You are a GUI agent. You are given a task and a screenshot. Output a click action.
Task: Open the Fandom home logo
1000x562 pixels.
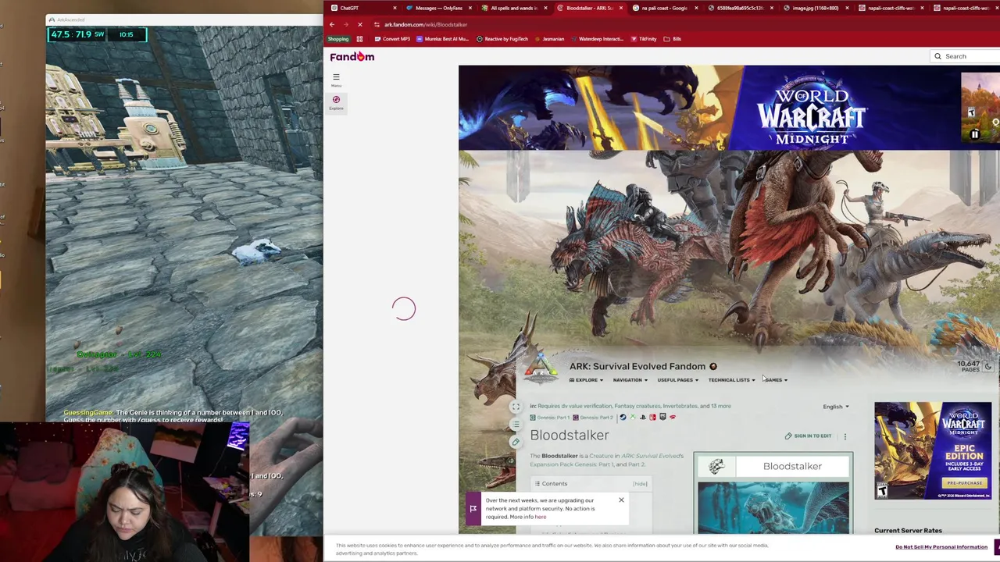[x=352, y=56]
